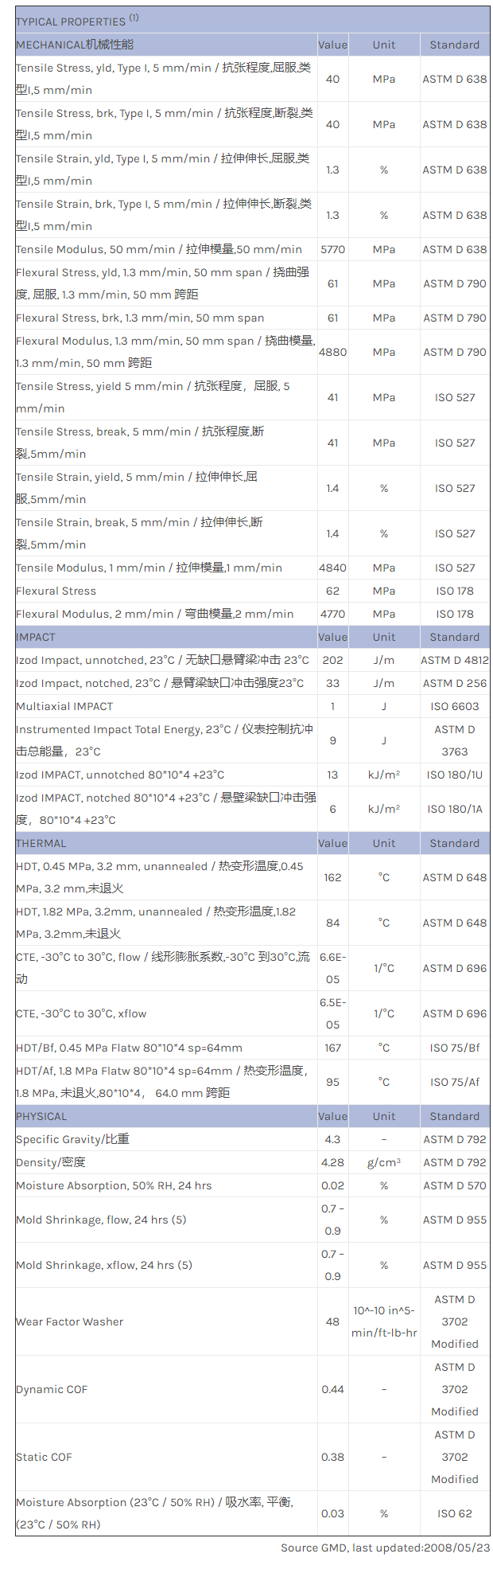This screenshot has width=493, height=1577.
Task: Click the HDT value 162
Action: (332, 877)
